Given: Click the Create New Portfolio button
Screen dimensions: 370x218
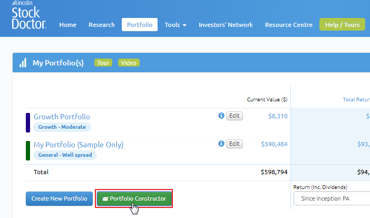Looking at the screenshot, I should click(59, 198).
